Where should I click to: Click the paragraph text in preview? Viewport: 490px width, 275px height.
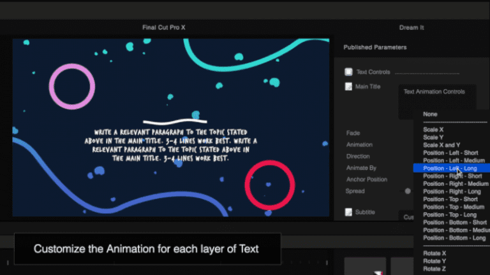(170, 145)
